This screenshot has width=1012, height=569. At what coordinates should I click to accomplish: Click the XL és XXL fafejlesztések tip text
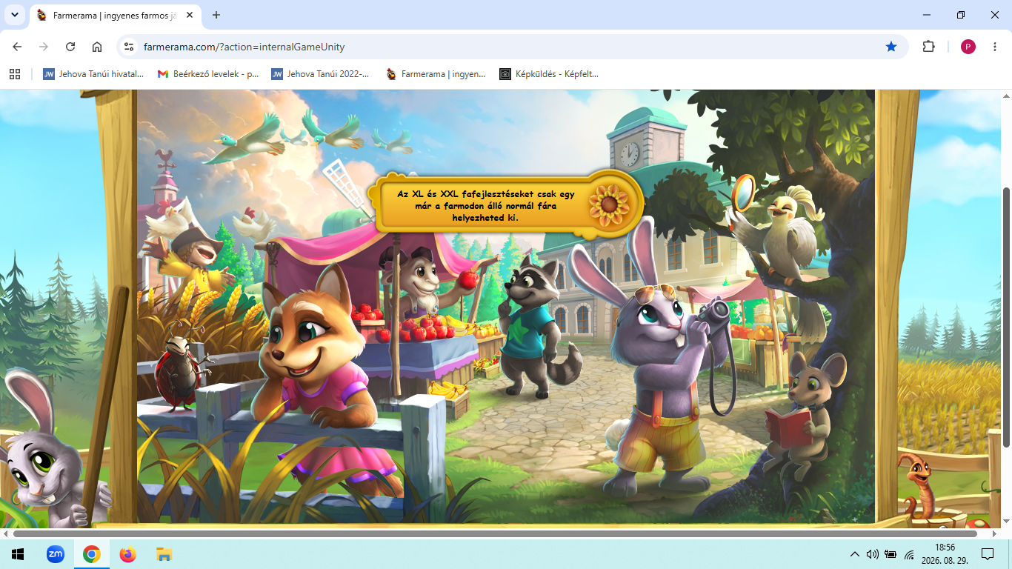click(x=486, y=206)
